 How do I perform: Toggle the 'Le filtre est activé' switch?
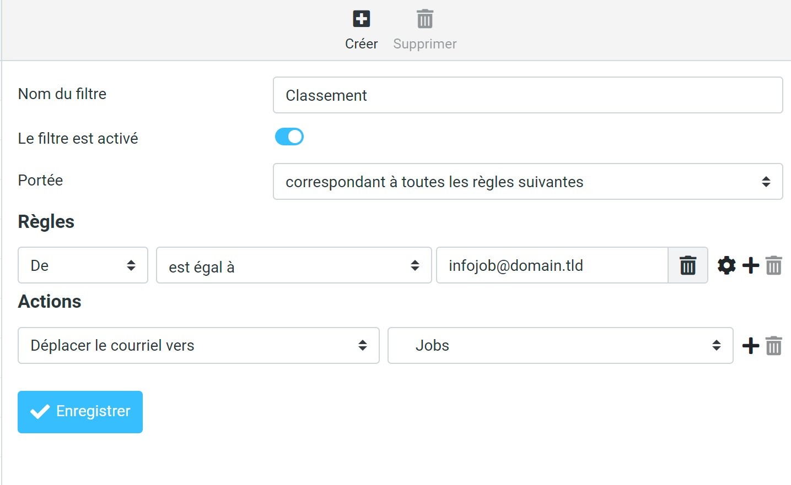click(289, 137)
